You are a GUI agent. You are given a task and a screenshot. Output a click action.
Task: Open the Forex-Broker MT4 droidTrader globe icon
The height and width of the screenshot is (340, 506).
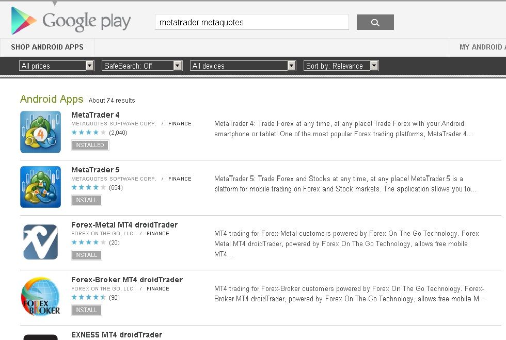point(40,297)
